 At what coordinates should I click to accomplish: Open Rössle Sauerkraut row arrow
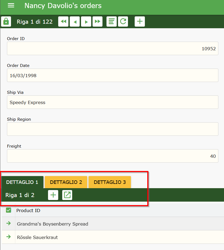[9, 237]
